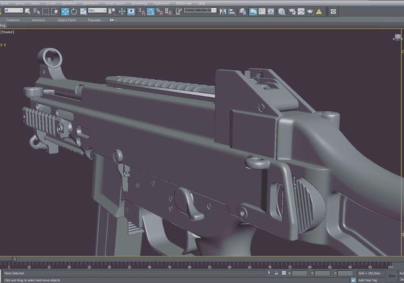Open the Material Editor icon
This screenshot has width=404, height=283.
pyautogui.click(x=282, y=11)
